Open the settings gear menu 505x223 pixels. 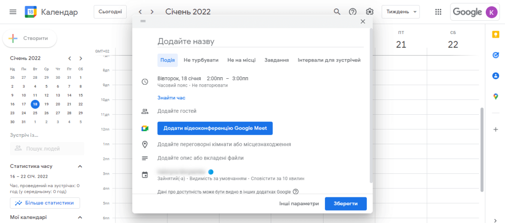[369, 12]
